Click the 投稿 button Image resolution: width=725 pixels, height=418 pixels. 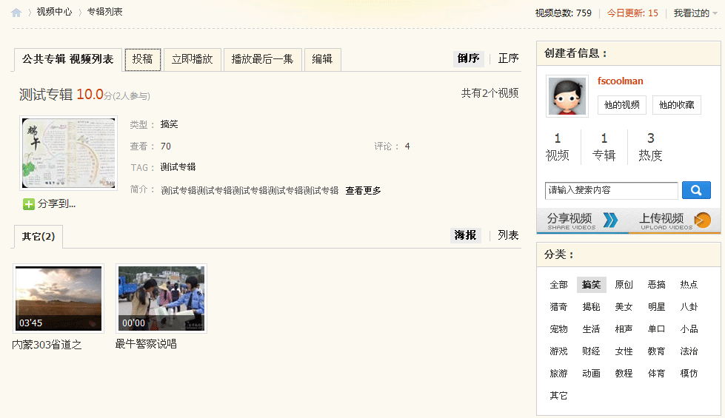[142, 60]
